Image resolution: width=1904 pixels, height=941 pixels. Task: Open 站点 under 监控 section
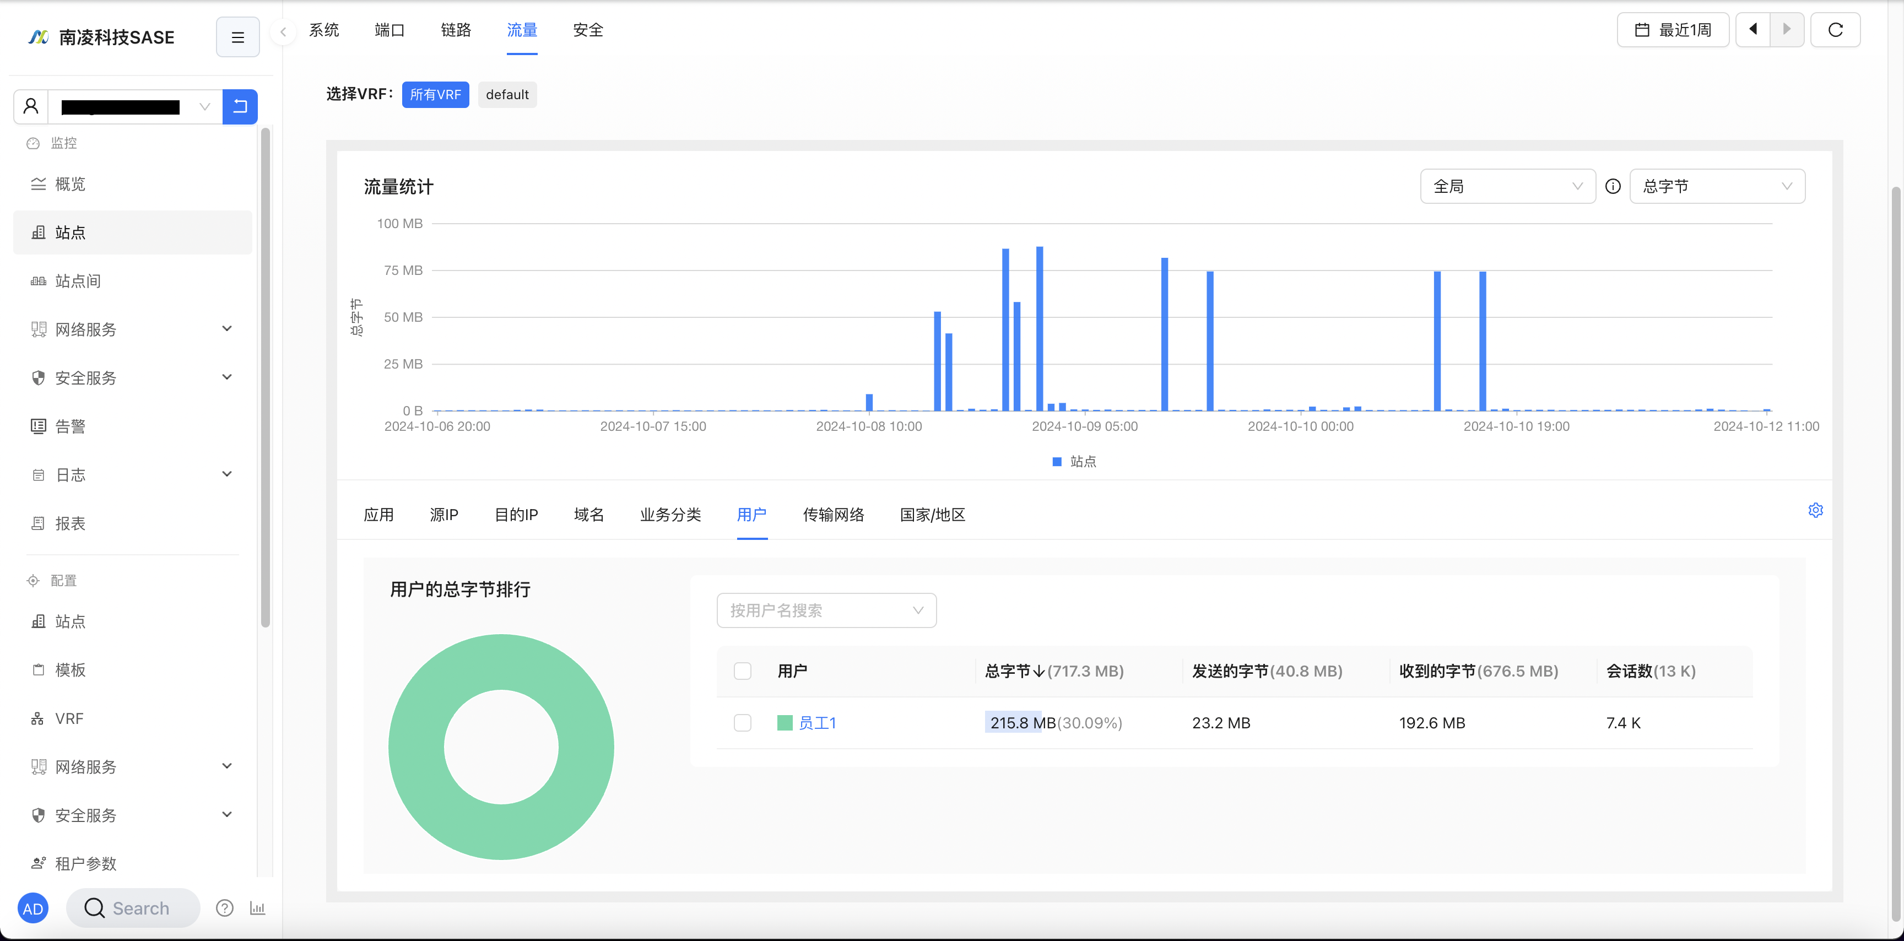(133, 232)
